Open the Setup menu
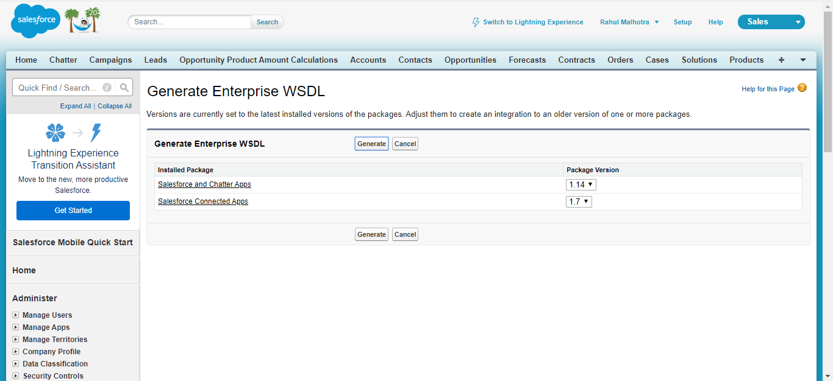This screenshot has height=381, width=833. click(682, 22)
